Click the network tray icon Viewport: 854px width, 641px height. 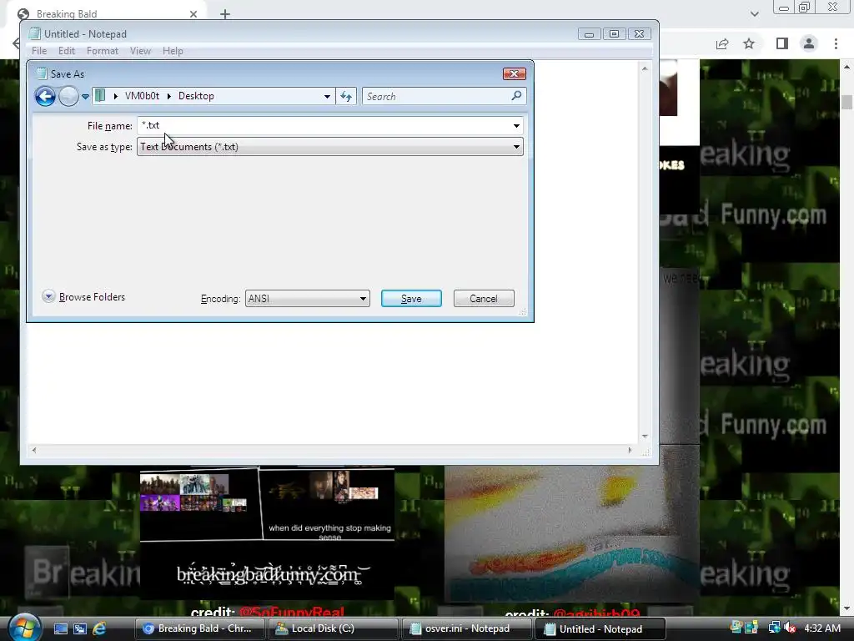point(774,628)
